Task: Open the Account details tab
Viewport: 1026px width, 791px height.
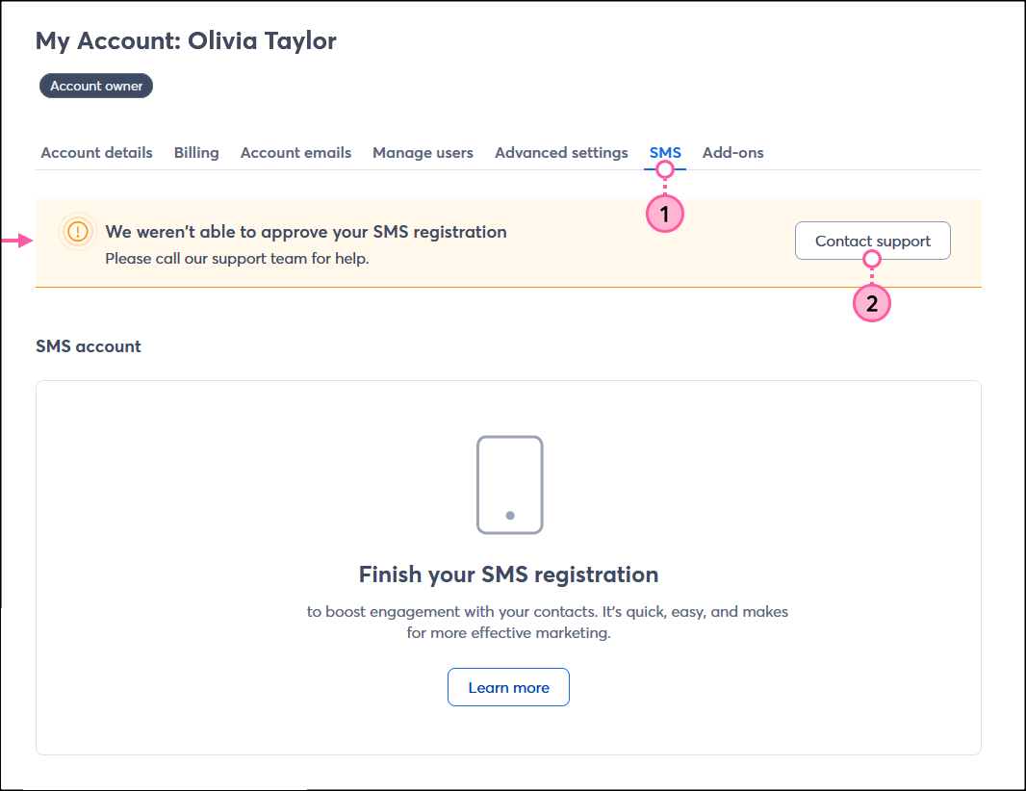Action: (x=96, y=152)
